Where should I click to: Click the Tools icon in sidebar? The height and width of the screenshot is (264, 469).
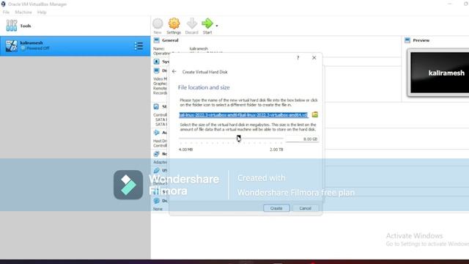point(12,26)
